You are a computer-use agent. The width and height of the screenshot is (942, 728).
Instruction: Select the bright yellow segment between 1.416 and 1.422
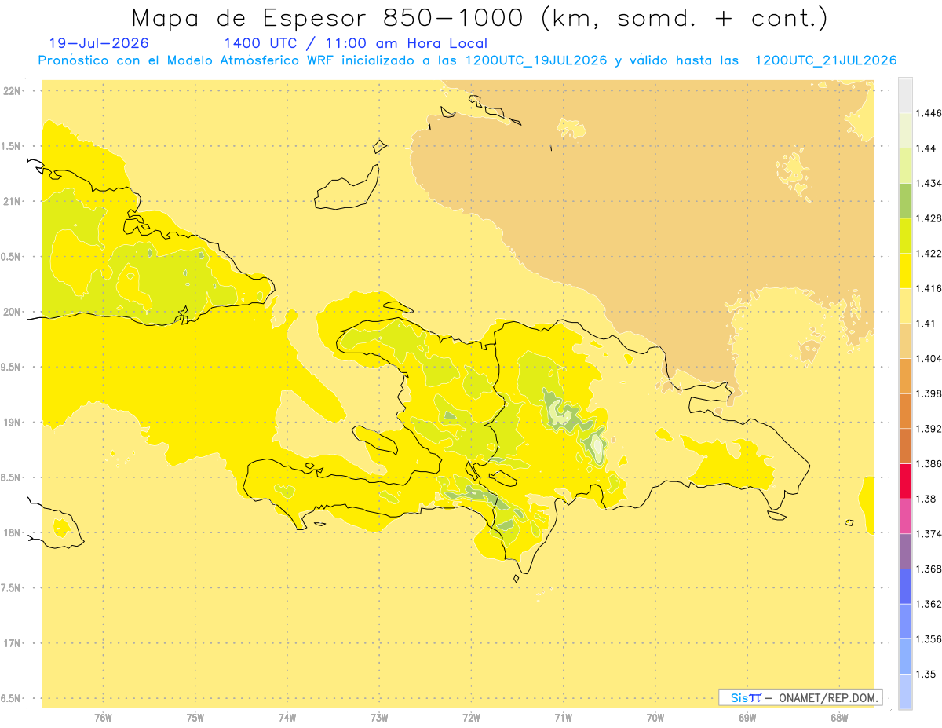905,270
